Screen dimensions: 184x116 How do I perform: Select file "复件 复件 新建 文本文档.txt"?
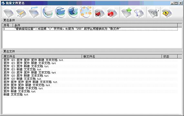pos(23,88)
